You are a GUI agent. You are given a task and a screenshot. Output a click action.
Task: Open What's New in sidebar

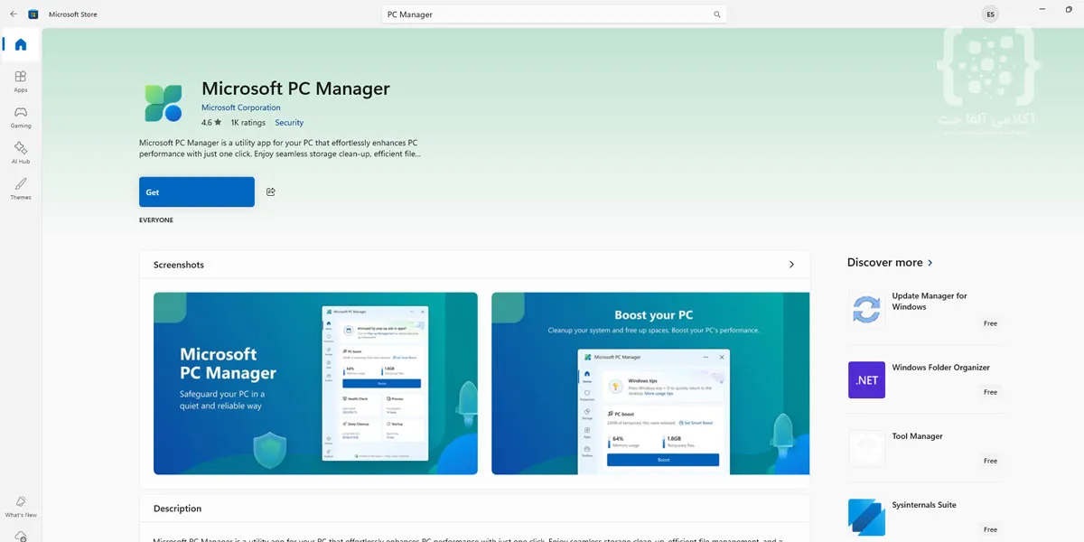[x=21, y=507]
